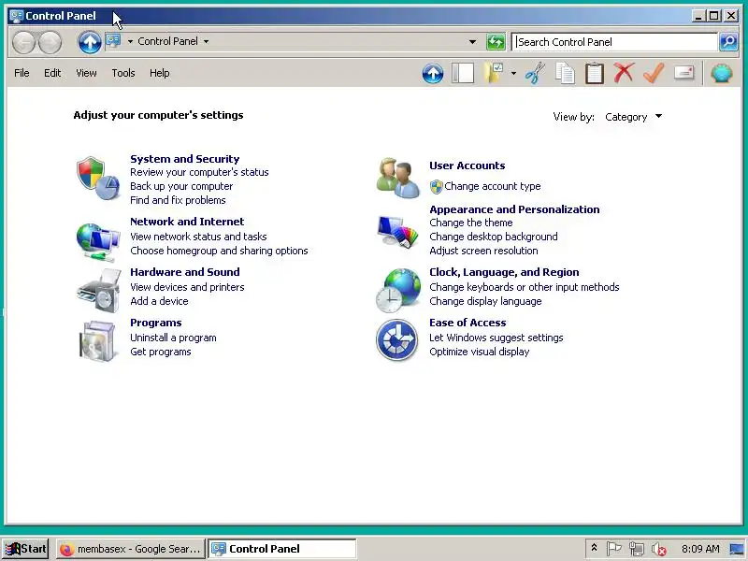Screen dimensions: 748x561
Task: Open Change the theme link
Action: (471, 223)
